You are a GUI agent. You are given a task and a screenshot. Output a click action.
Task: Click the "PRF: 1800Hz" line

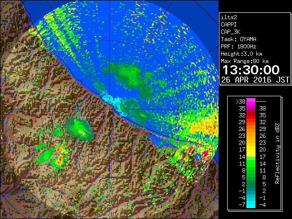[239, 47]
